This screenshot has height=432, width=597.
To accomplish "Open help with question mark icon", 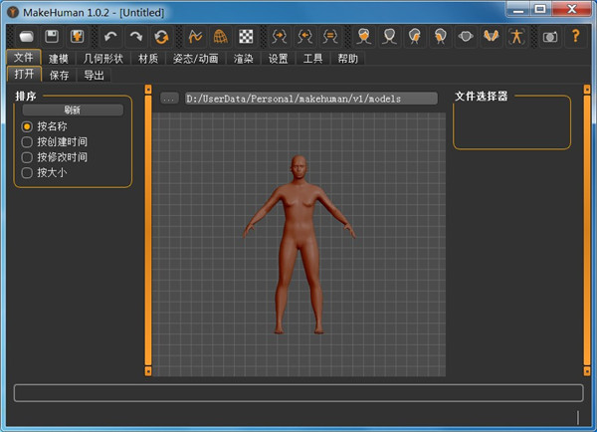I will 575,37.
